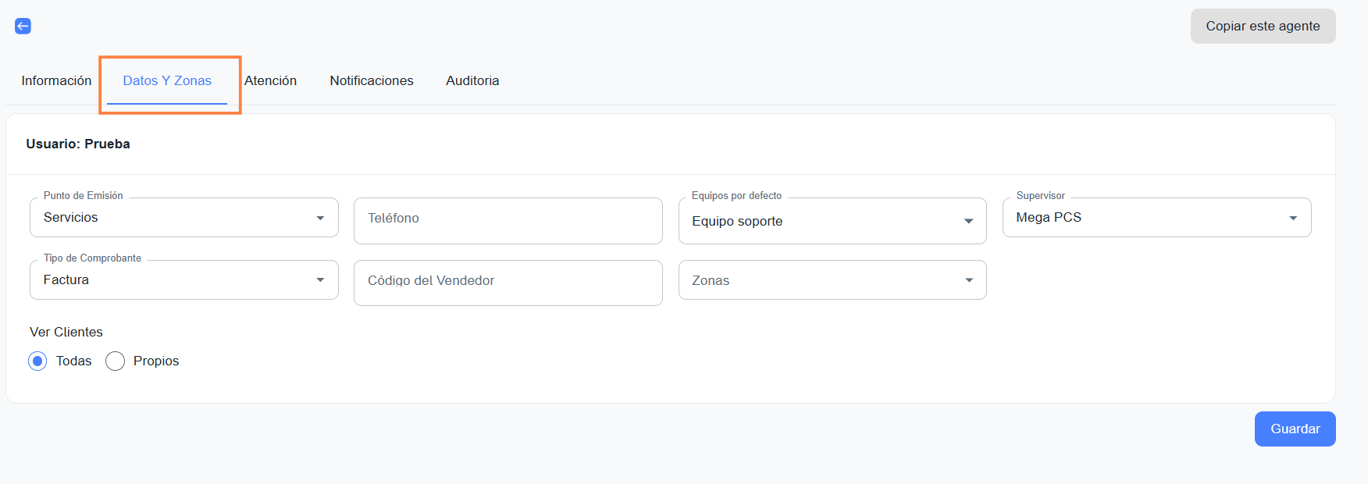Click the Zonas dropdown caret icon
The width and height of the screenshot is (1368, 484).
(969, 280)
